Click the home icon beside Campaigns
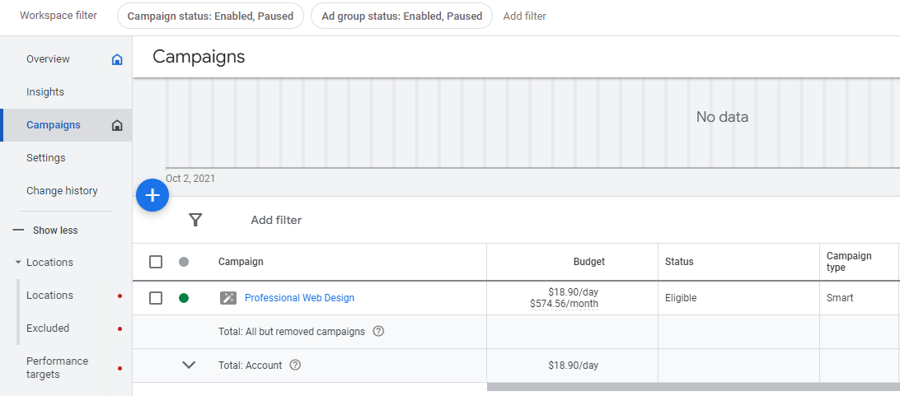This screenshot has height=396, width=900. [117, 125]
